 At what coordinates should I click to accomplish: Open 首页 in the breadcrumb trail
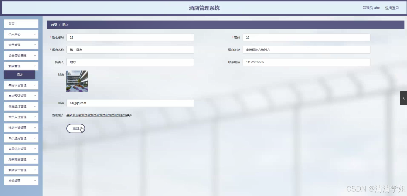(54, 25)
